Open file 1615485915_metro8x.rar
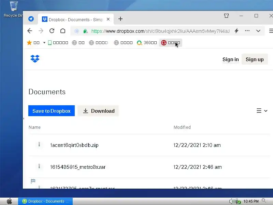273x205 pixels. point(78,167)
